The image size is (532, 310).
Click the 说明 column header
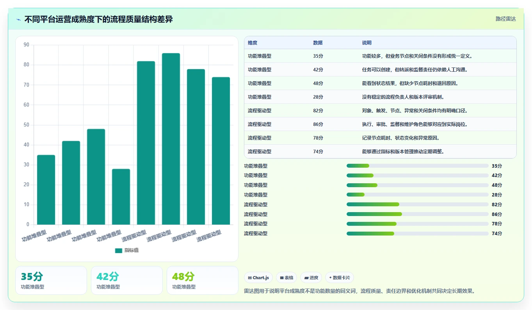(367, 43)
